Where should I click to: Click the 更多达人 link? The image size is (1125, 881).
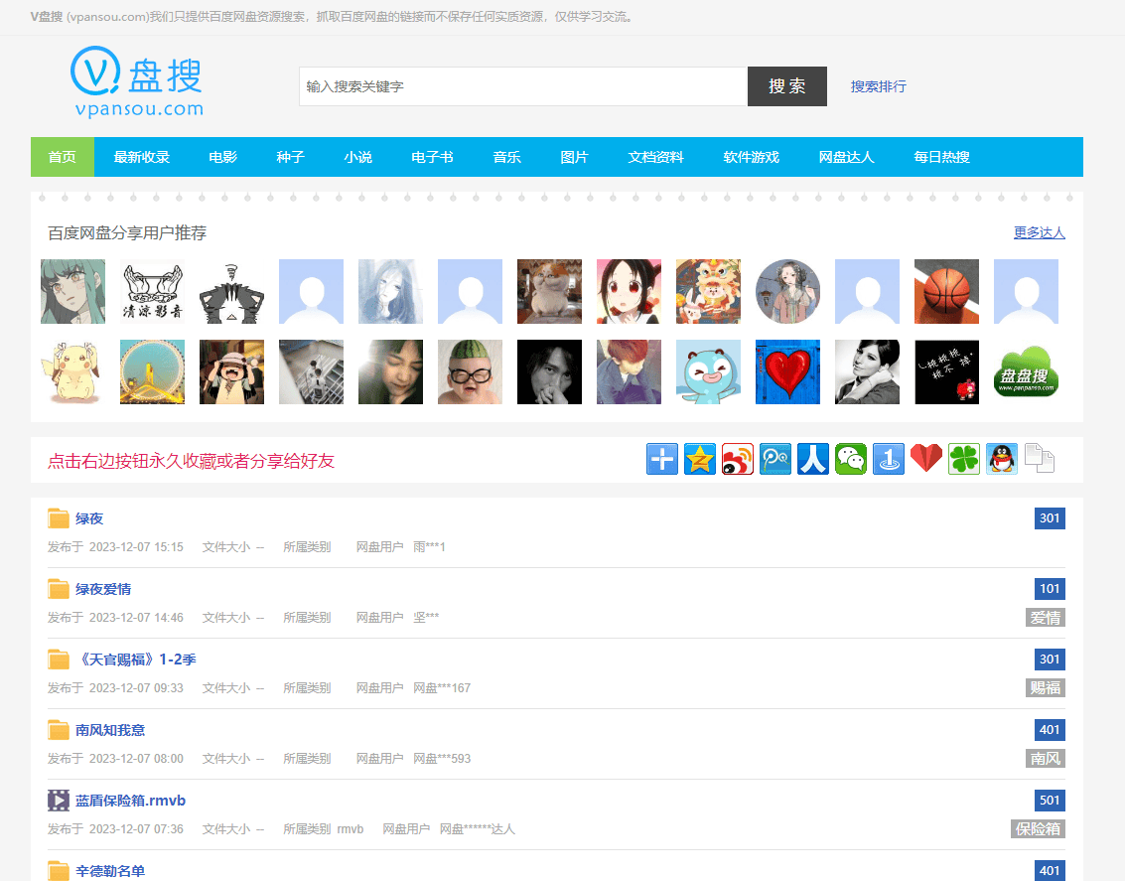click(1039, 232)
